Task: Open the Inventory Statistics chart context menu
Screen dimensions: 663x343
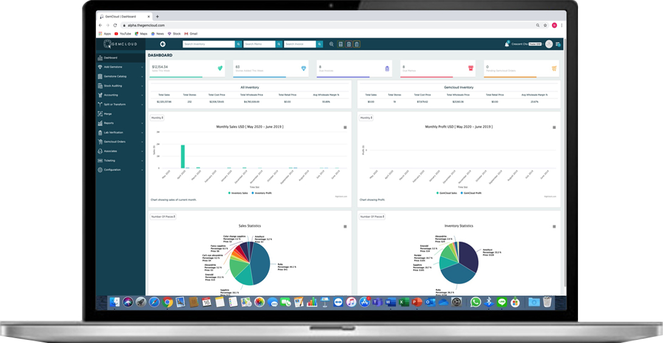Action: pos(554,226)
